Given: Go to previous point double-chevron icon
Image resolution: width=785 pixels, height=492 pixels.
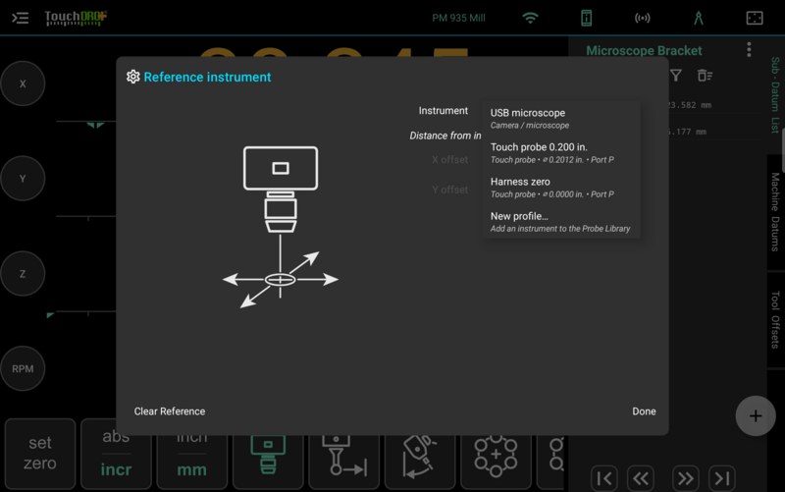Looking at the screenshot, I should click(x=641, y=478).
